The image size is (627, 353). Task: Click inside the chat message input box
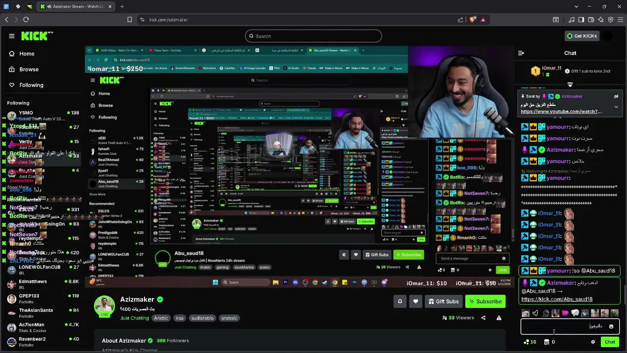(x=570, y=327)
